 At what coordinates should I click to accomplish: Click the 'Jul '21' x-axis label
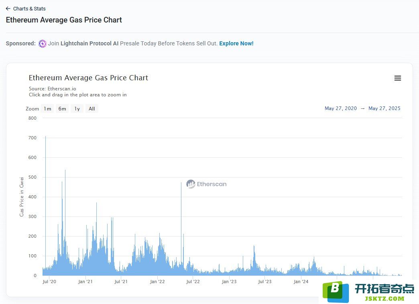(x=121, y=282)
